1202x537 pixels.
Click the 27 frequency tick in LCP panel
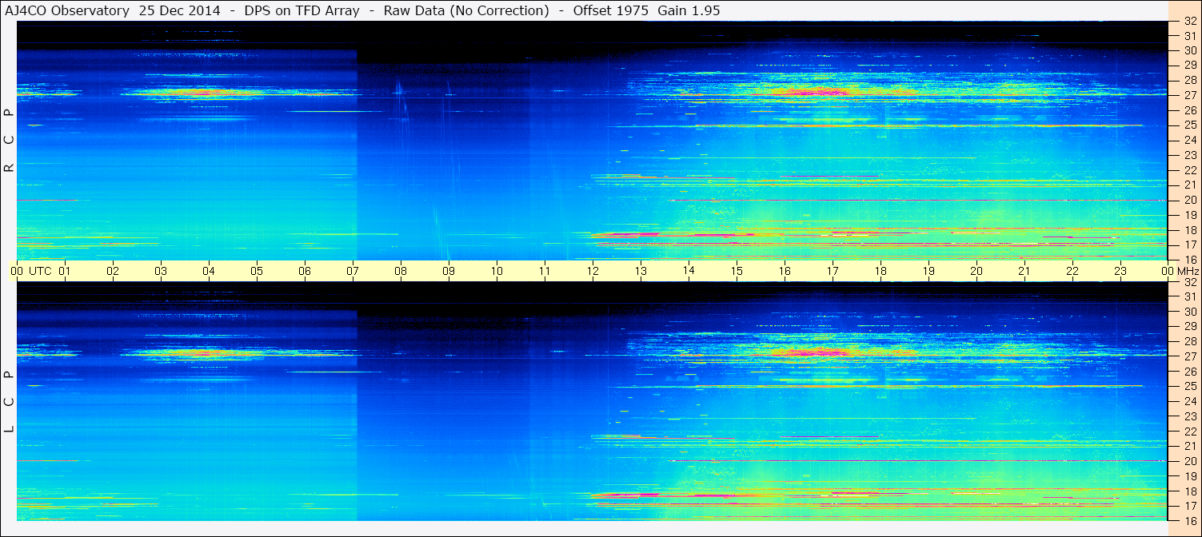click(1190, 356)
